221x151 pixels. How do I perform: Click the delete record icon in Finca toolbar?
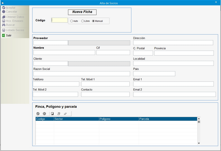pyautogui.click(x=59, y=113)
